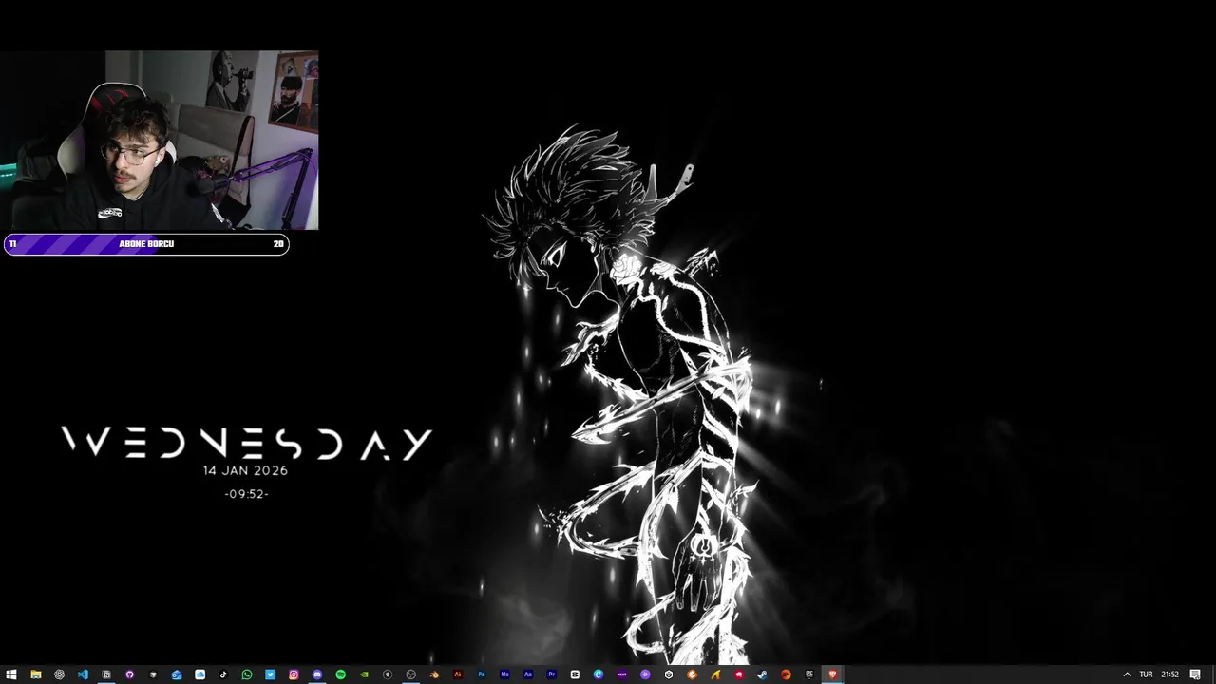This screenshot has width=1216, height=684.
Task: Click the WEDNESDAY wallpaper text
Action: pos(247,444)
